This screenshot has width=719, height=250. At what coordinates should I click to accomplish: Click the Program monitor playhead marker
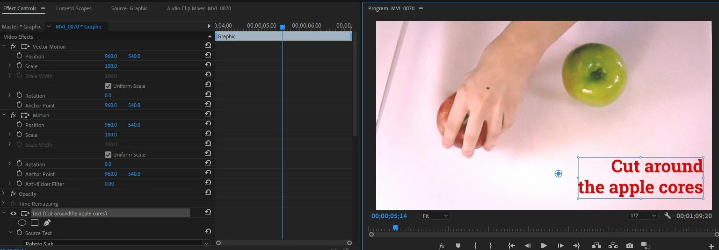coord(395,228)
